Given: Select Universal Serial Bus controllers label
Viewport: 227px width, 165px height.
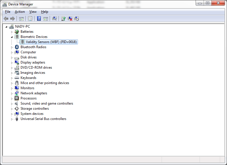Looking at the screenshot, I should tap(43, 119).
